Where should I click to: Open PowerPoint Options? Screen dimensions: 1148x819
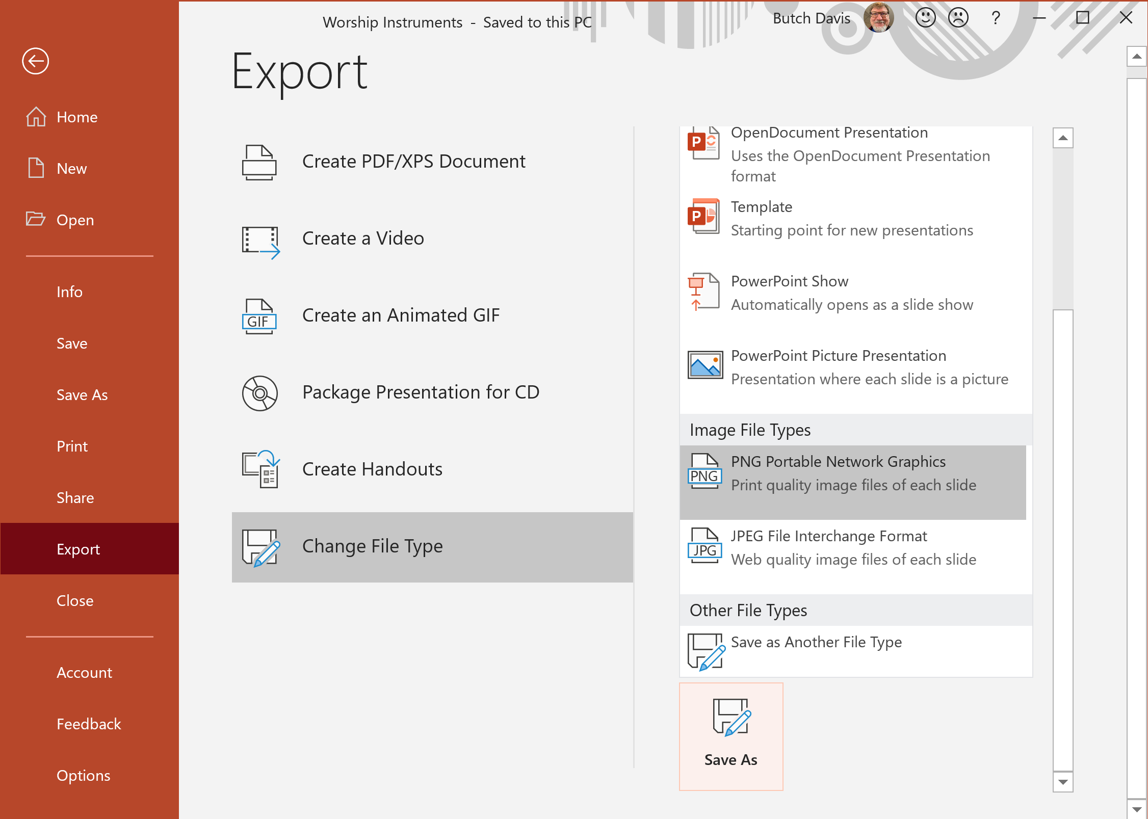coord(90,776)
